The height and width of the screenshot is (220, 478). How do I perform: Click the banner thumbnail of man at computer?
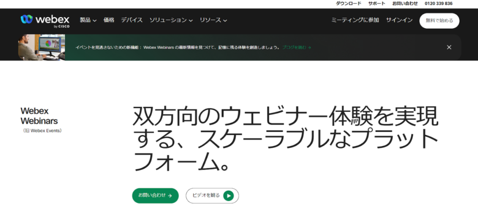coord(42,47)
